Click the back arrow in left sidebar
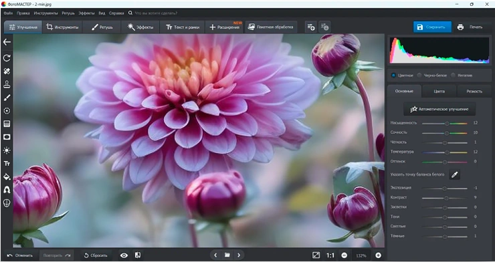The image size is (495, 262). coord(7,42)
